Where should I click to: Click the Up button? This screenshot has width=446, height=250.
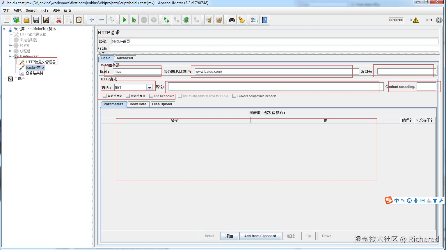(x=308, y=236)
